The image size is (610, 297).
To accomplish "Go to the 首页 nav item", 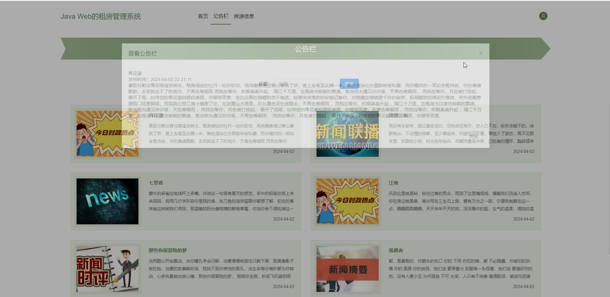I will coord(203,16).
